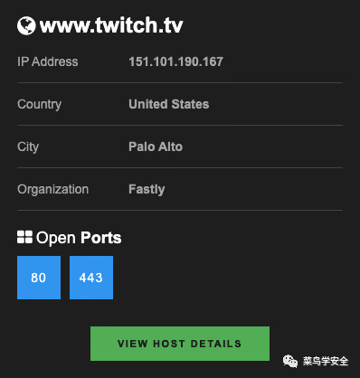Click the IP address 151.101.190.167

point(176,61)
